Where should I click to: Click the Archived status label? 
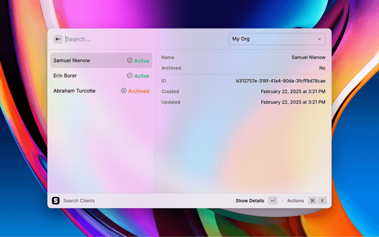tap(139, 91)
